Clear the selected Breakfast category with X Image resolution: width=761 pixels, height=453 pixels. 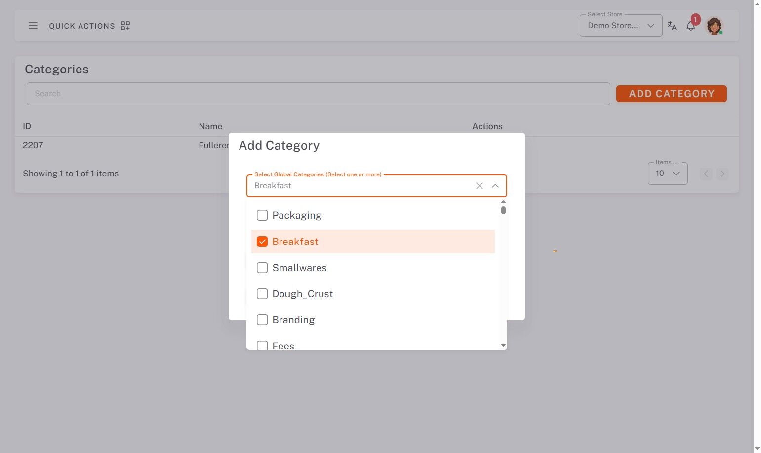(x=479, y=186)
